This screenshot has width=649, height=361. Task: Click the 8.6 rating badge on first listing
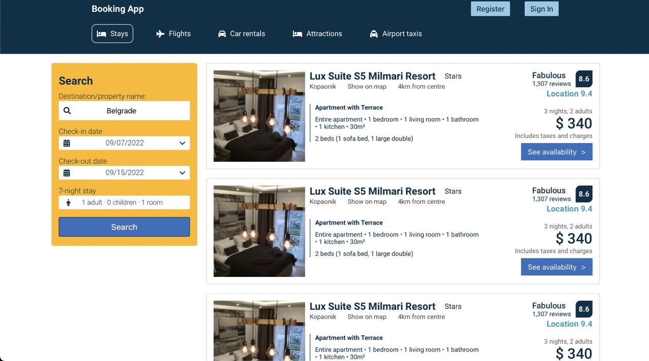[584, 79]
